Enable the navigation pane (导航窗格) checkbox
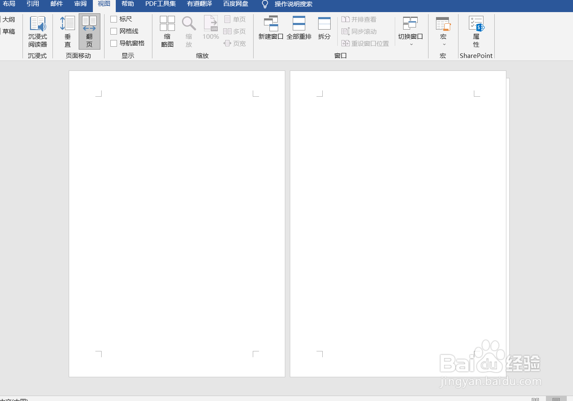Viewport: 573px width, 401px height. [114, 43]
